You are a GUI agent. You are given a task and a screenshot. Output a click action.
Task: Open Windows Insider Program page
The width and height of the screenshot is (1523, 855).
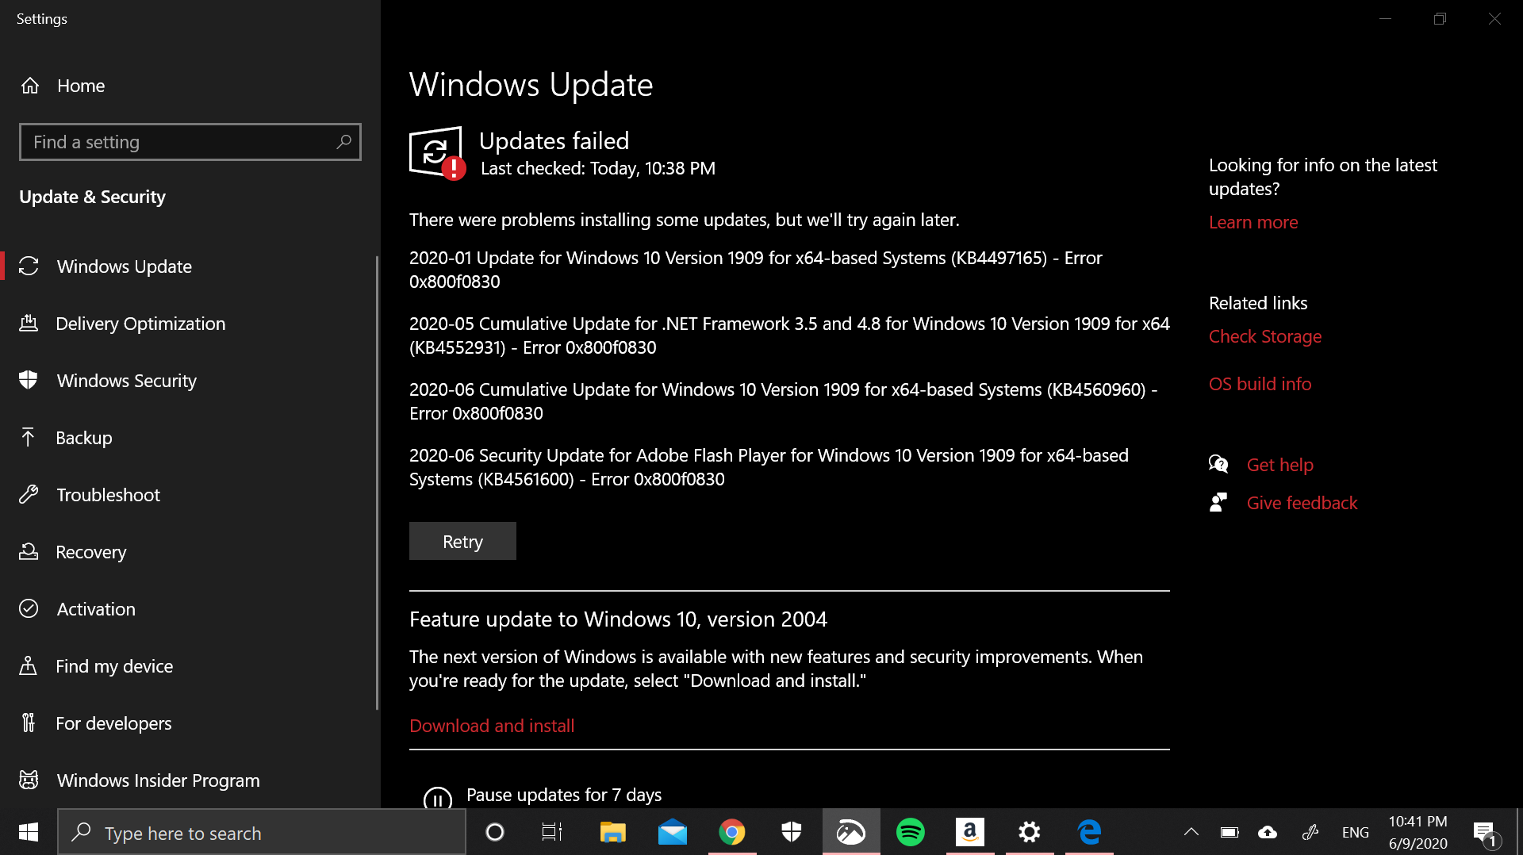pyautogui.click(x=190, y=780)
